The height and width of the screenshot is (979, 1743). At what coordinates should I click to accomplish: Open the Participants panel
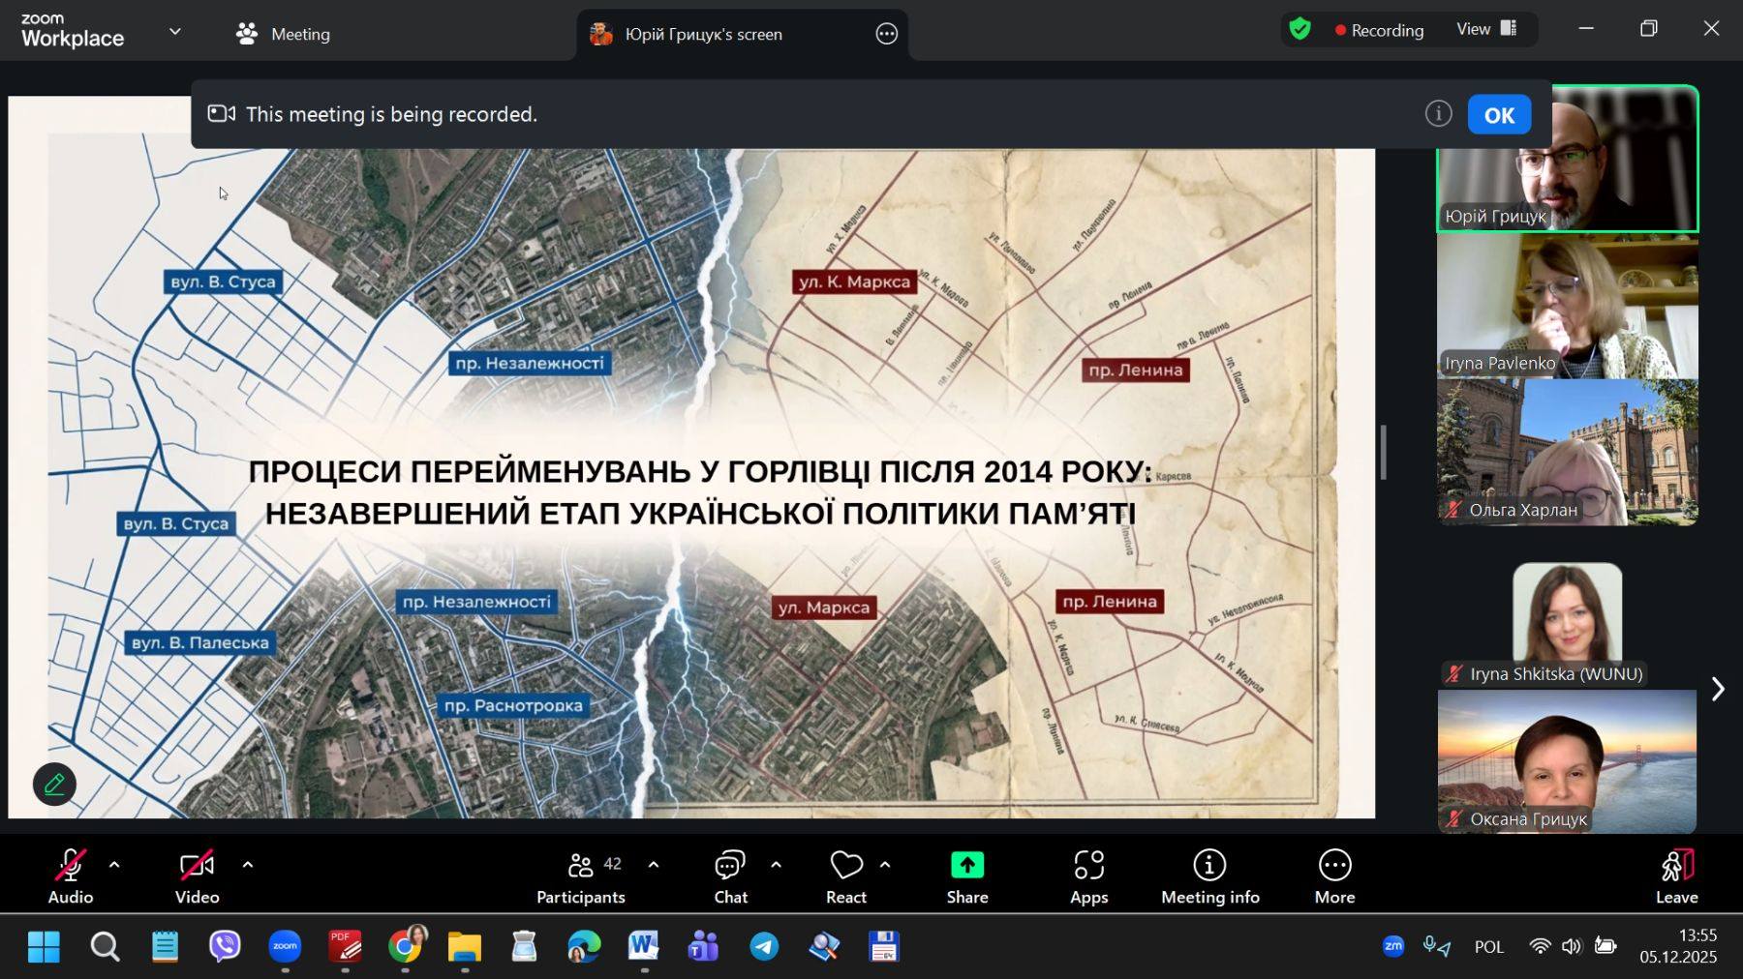pyautogui.click(x=581, y=876)
